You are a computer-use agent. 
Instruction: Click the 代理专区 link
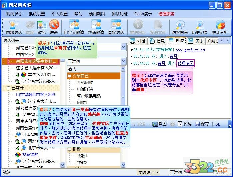click(x=185, y=63)
